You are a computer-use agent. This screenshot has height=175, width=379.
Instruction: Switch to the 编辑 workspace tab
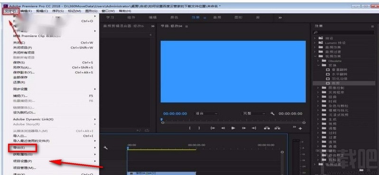153,18
